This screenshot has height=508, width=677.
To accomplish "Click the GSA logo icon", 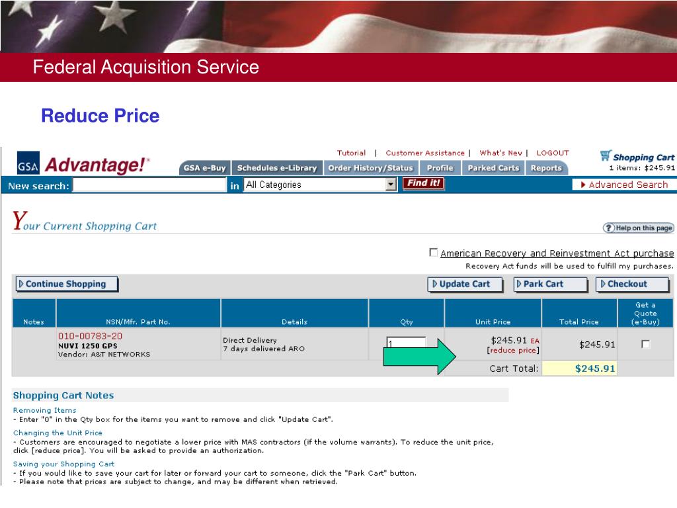I will click(28, 163).
